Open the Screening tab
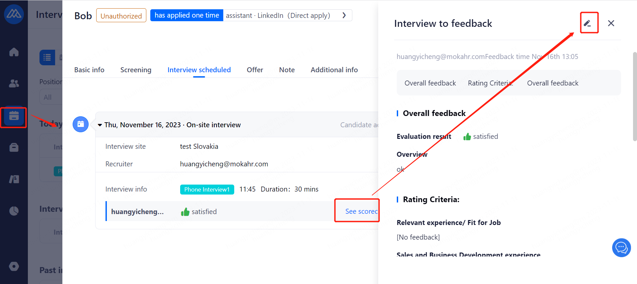 136,70
